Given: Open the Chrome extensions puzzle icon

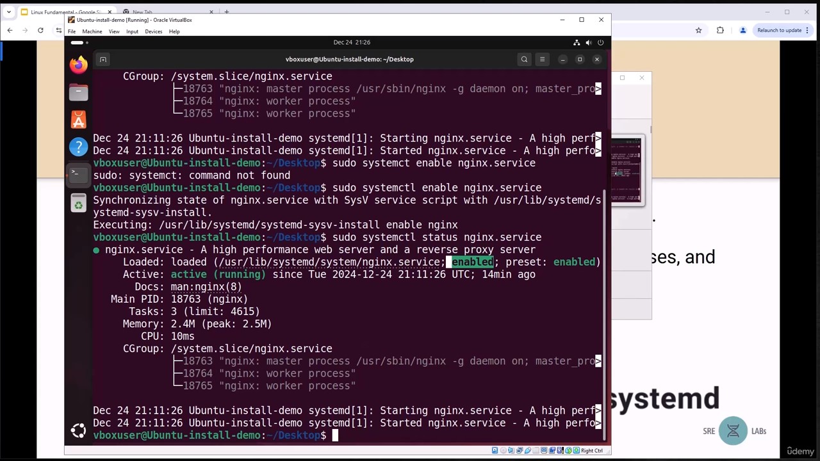Looking at the screenshot, I should [x=720, y=30].
